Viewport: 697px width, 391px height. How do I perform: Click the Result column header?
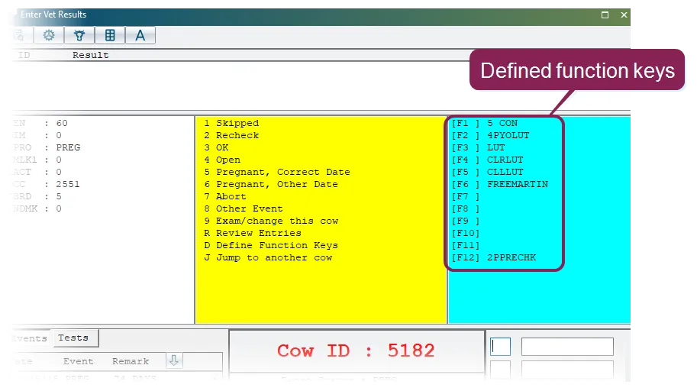point(91,55)
